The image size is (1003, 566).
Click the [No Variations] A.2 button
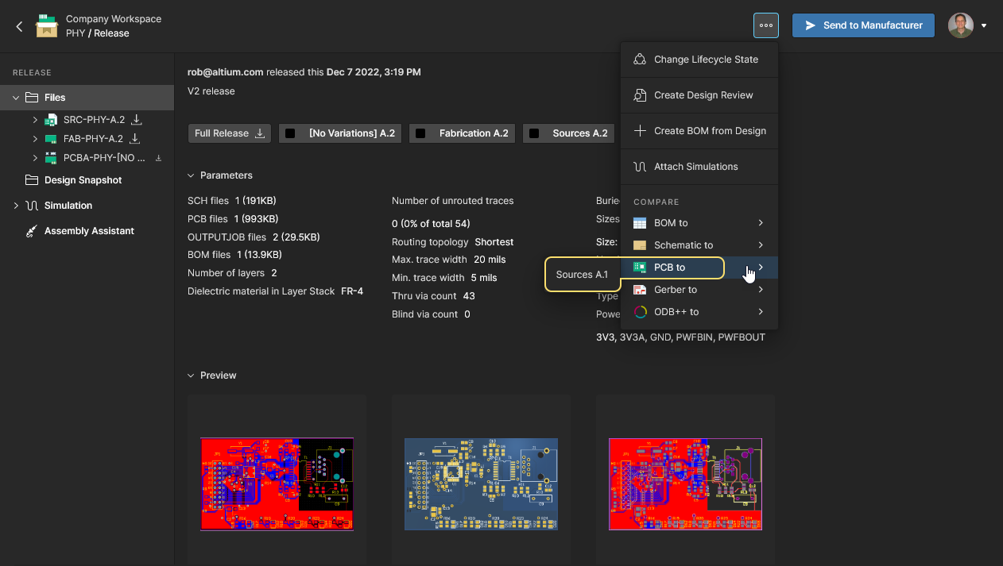click(x=341, y=133)
